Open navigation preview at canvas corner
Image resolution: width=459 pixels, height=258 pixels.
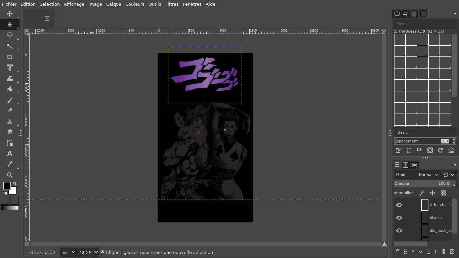tap(384, 244)
